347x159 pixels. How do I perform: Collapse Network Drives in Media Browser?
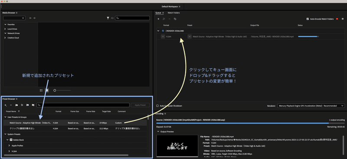coord(5,33)
